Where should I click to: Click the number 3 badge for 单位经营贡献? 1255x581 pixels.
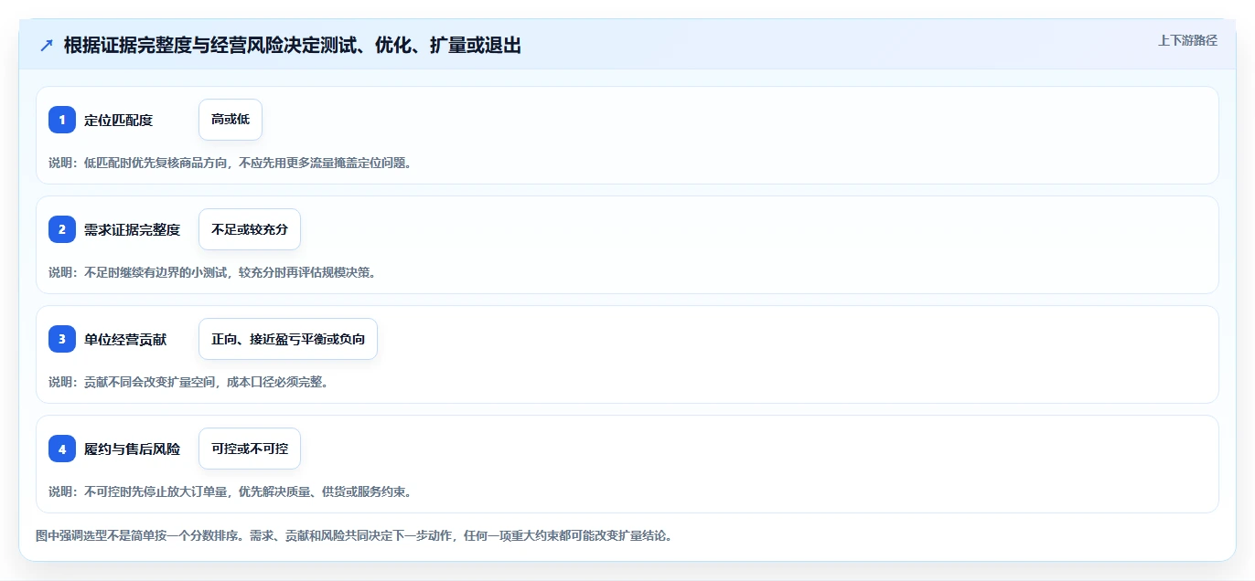[x=62, y=339]
